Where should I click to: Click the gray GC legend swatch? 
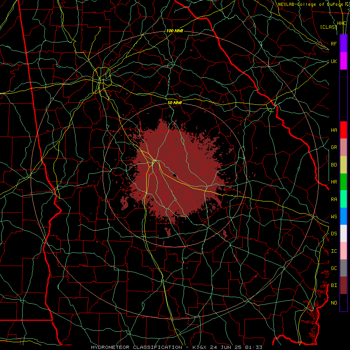pyautogui.click(x=343, y=268)
